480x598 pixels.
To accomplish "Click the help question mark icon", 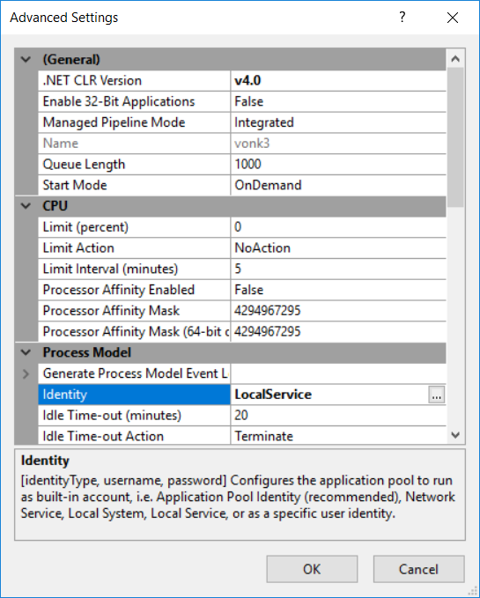I will [x=402, y=17].
